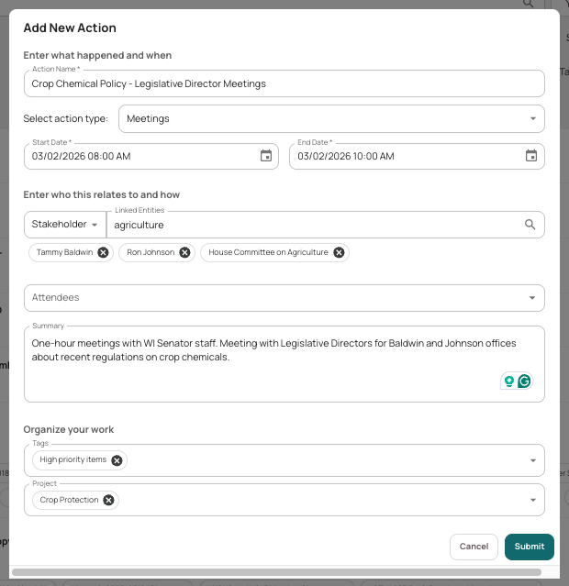
Task: Submit the new action
Action: [x=530, y=547]
